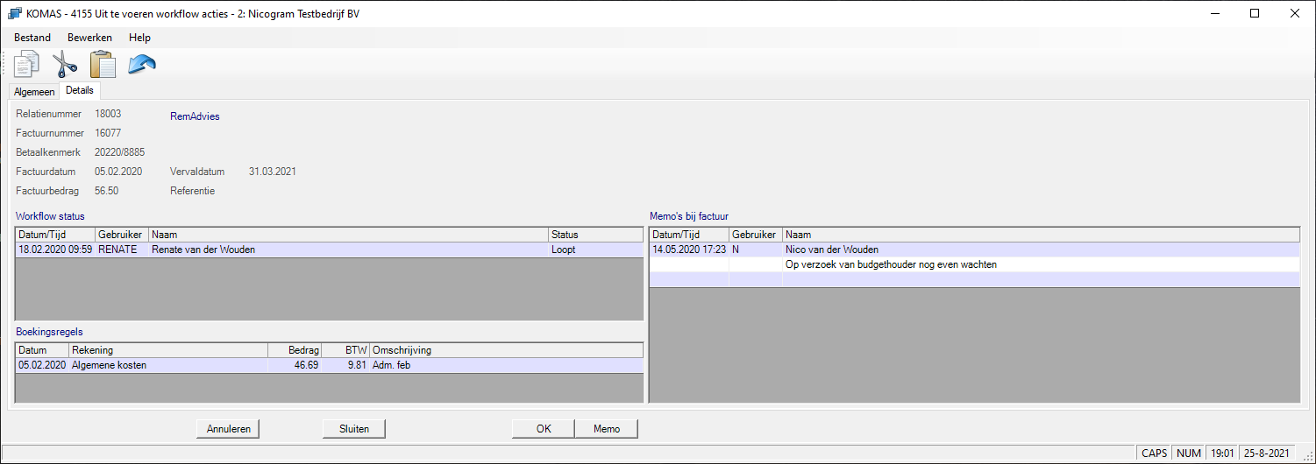Click the 25-8-2021 date in status bar

[x=1269, y=453]
